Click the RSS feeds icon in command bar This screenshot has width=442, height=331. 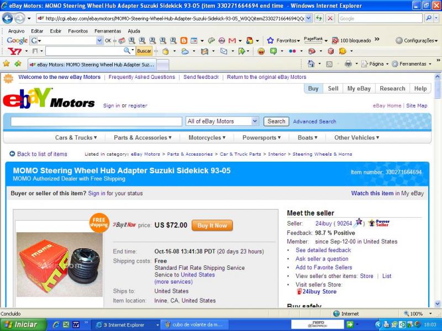pos(329,64)
